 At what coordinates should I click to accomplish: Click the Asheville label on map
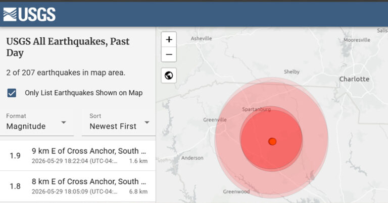(x=201, y=38)
